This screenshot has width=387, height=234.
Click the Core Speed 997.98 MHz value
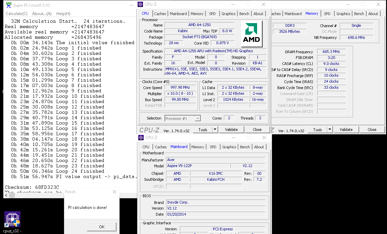point(180,88)
